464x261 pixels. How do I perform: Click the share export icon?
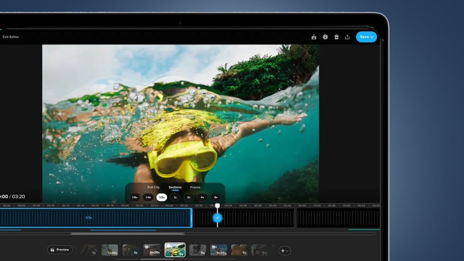(347, 37)
